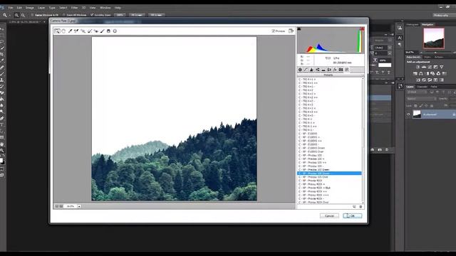Activate the Spot Removal tool

[90, 31]
